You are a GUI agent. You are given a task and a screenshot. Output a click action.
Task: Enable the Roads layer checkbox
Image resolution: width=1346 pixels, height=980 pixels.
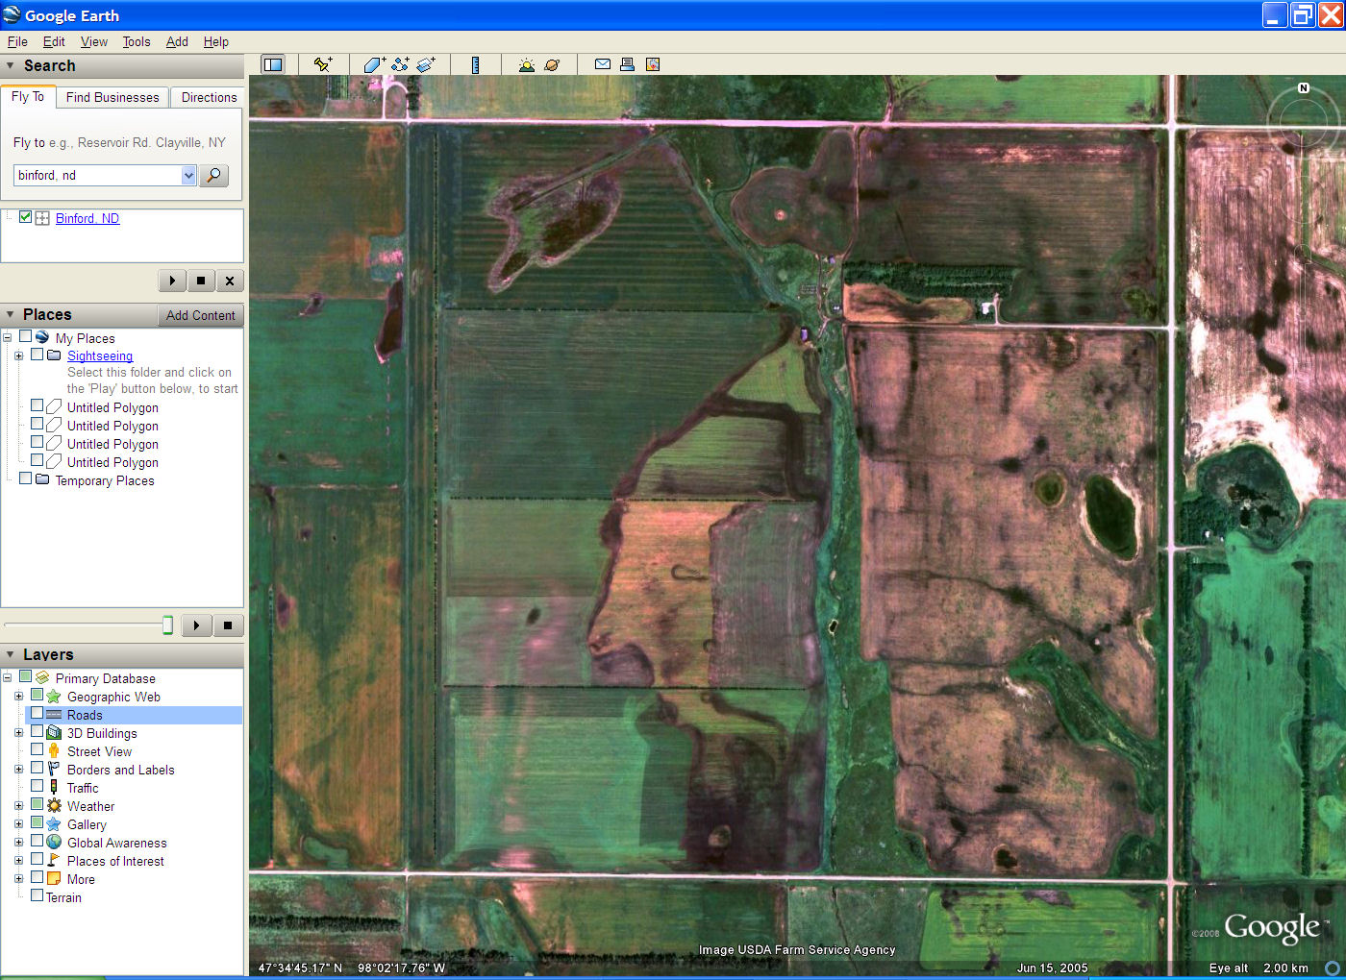tap(37, 714)
